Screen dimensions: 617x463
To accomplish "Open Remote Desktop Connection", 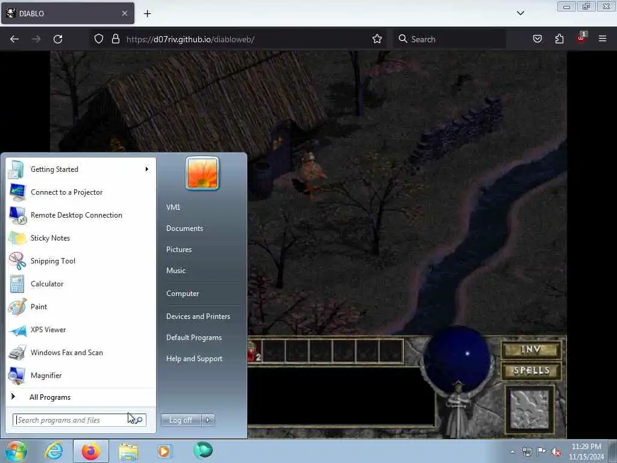I will (81, 215).
